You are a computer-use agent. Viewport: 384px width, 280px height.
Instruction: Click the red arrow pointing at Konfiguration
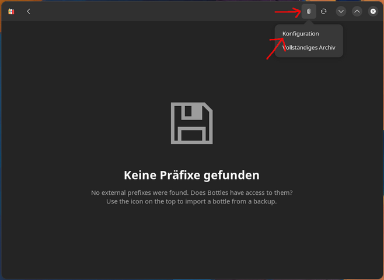point(274,48)
